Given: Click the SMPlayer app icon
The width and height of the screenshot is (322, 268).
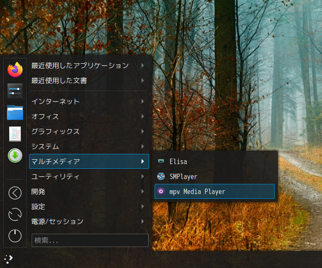Looking at the screenshot, I should [161, 176].
